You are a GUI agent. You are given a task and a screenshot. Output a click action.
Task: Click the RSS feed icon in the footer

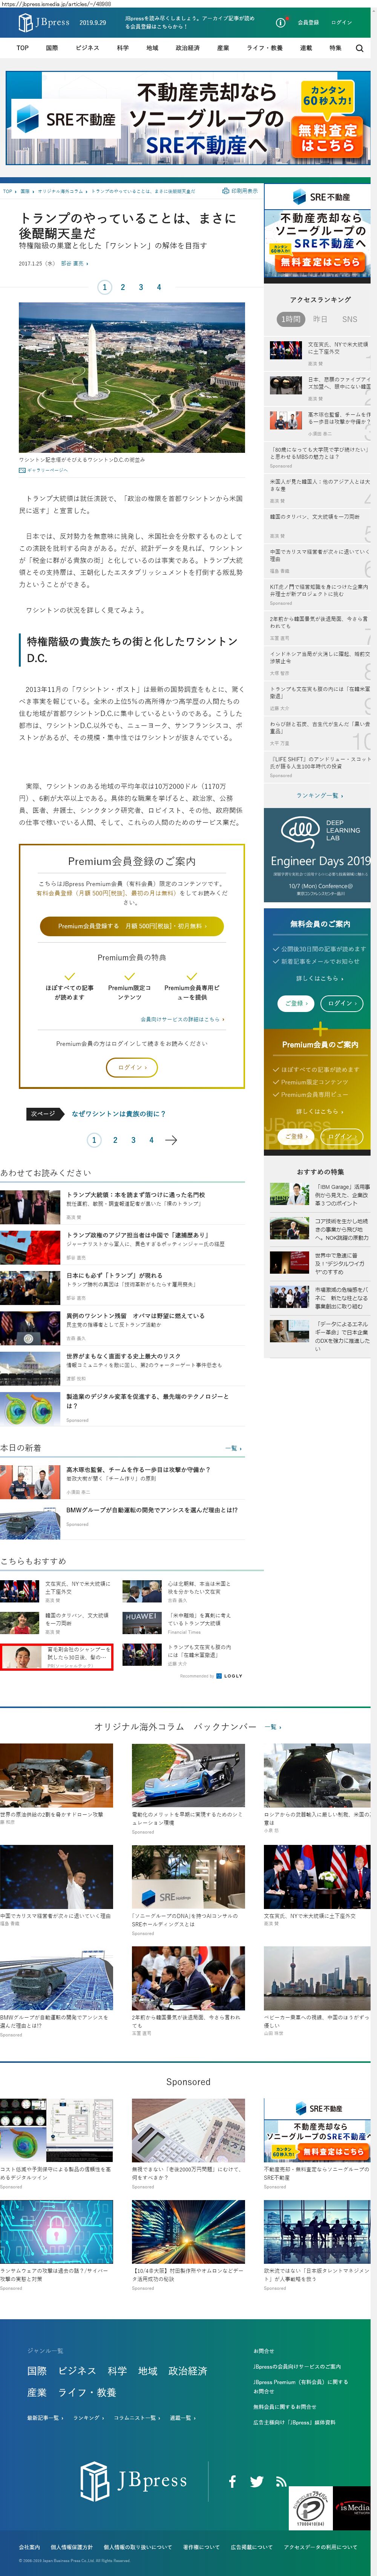[x=281, y=2481]
